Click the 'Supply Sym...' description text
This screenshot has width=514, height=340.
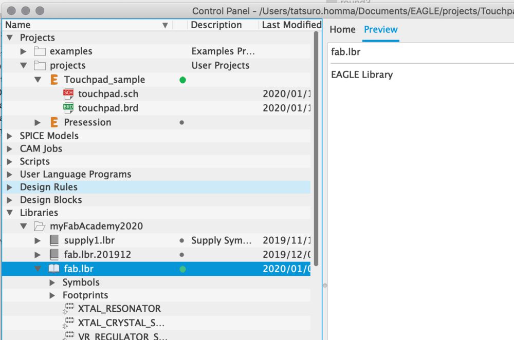(222, 240)
